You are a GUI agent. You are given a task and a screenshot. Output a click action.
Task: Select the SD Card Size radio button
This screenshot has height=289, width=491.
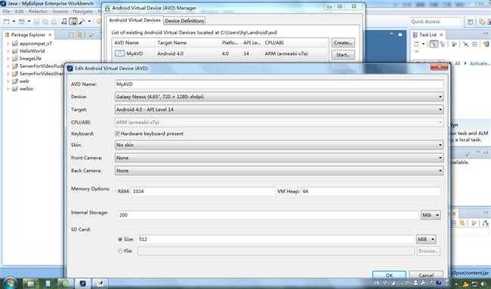pyautogui.click(x=120, y=239)
